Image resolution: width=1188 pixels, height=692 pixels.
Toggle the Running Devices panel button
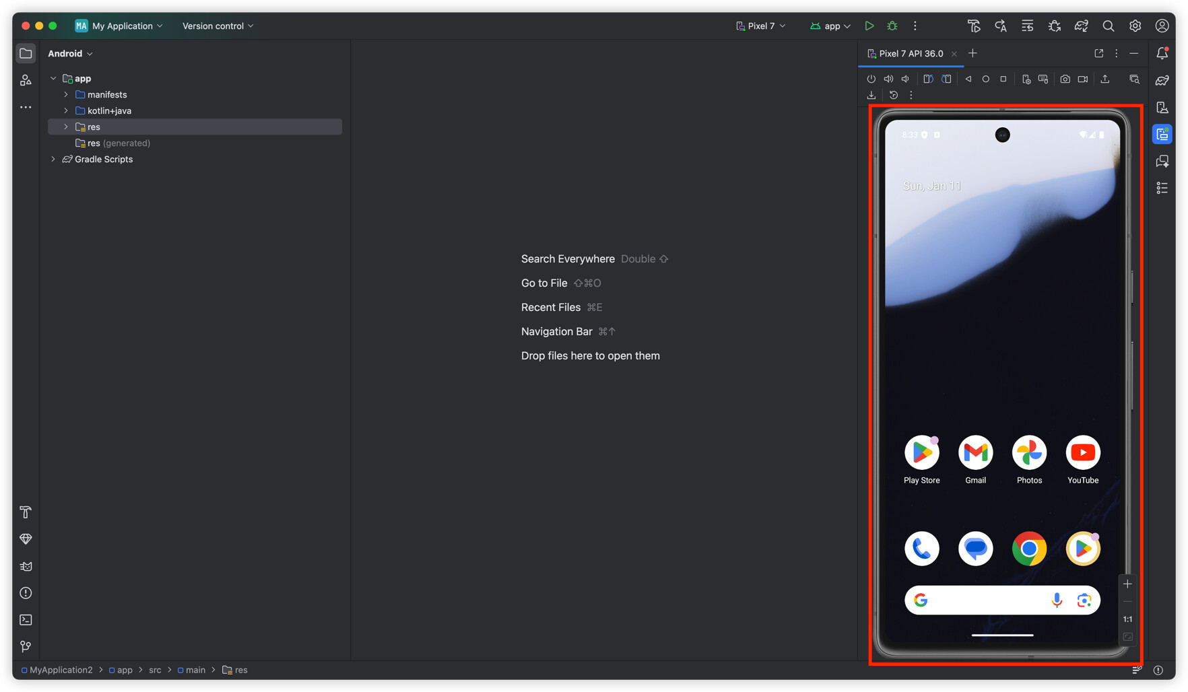pyautogui.click(x=1162, y=135)
